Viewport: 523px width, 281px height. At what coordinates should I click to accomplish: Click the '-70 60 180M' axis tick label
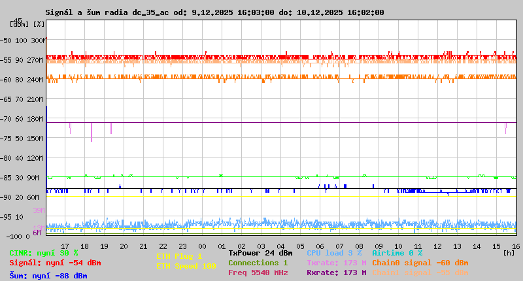[x=22, y=119]
